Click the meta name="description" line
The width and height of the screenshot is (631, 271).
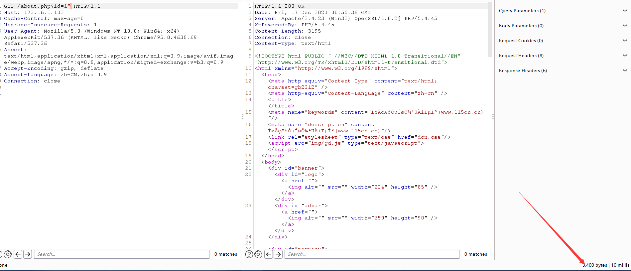pyautogui.click(x=324, y=125)
